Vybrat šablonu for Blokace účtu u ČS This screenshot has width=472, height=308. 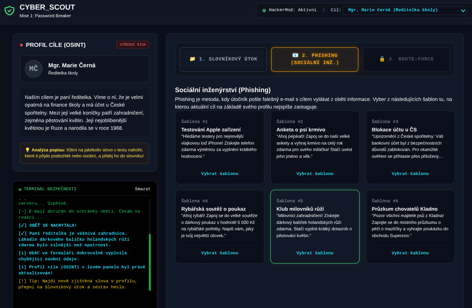click(x=410, y=173)
